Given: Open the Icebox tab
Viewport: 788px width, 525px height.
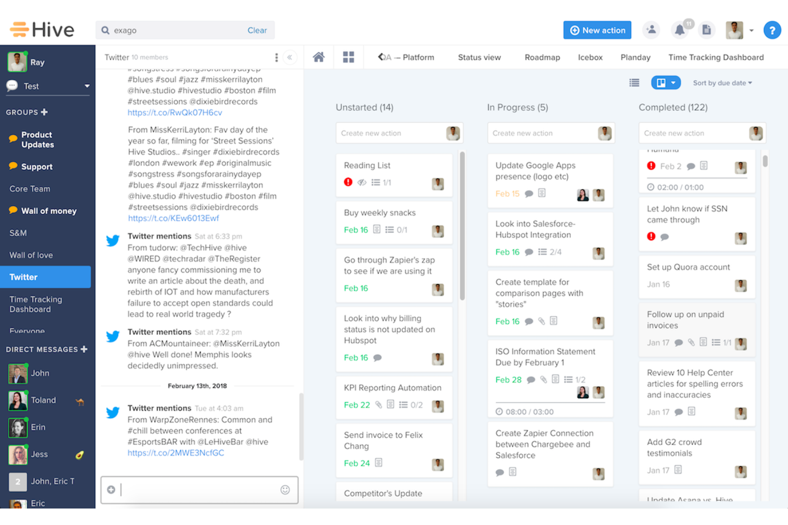Looking at the screenshot, I should tap(590, 57).
